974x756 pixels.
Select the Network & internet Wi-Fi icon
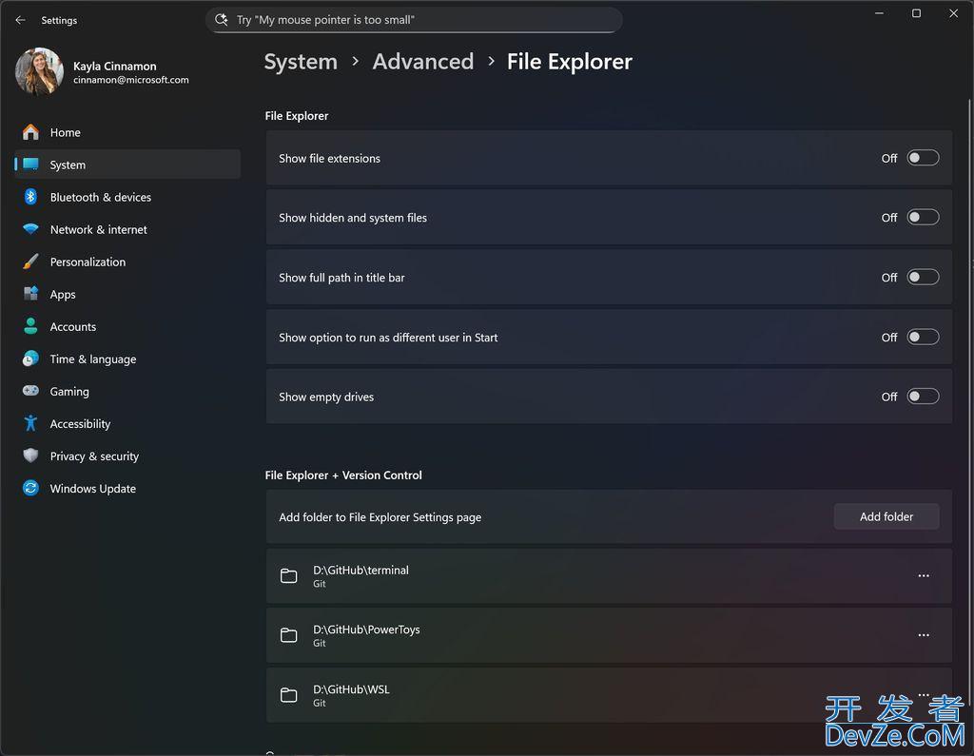[30, 229]
